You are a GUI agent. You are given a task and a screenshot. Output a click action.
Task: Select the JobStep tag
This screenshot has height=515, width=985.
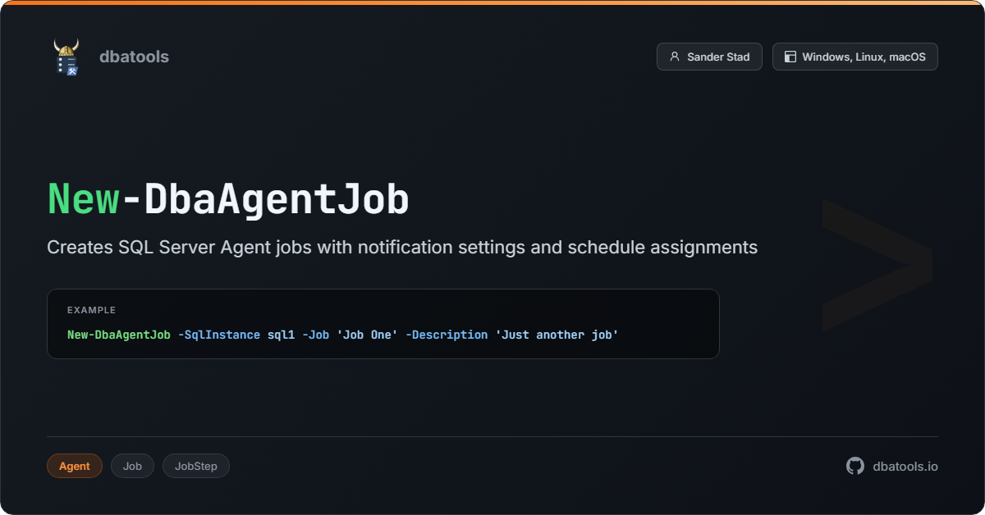(x=196, y=466)
